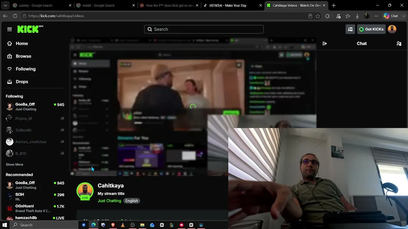Go back to the previous page

click(x=5, y=16)
